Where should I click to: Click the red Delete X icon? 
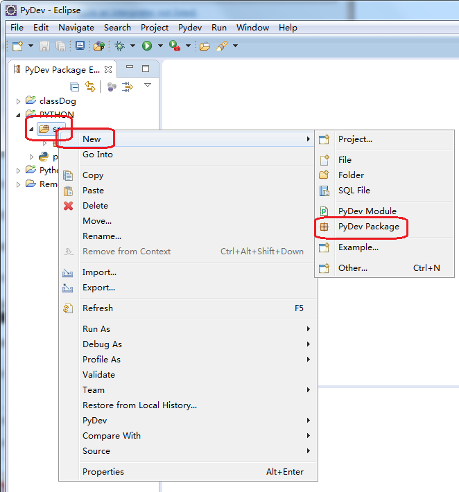(68, 206)
